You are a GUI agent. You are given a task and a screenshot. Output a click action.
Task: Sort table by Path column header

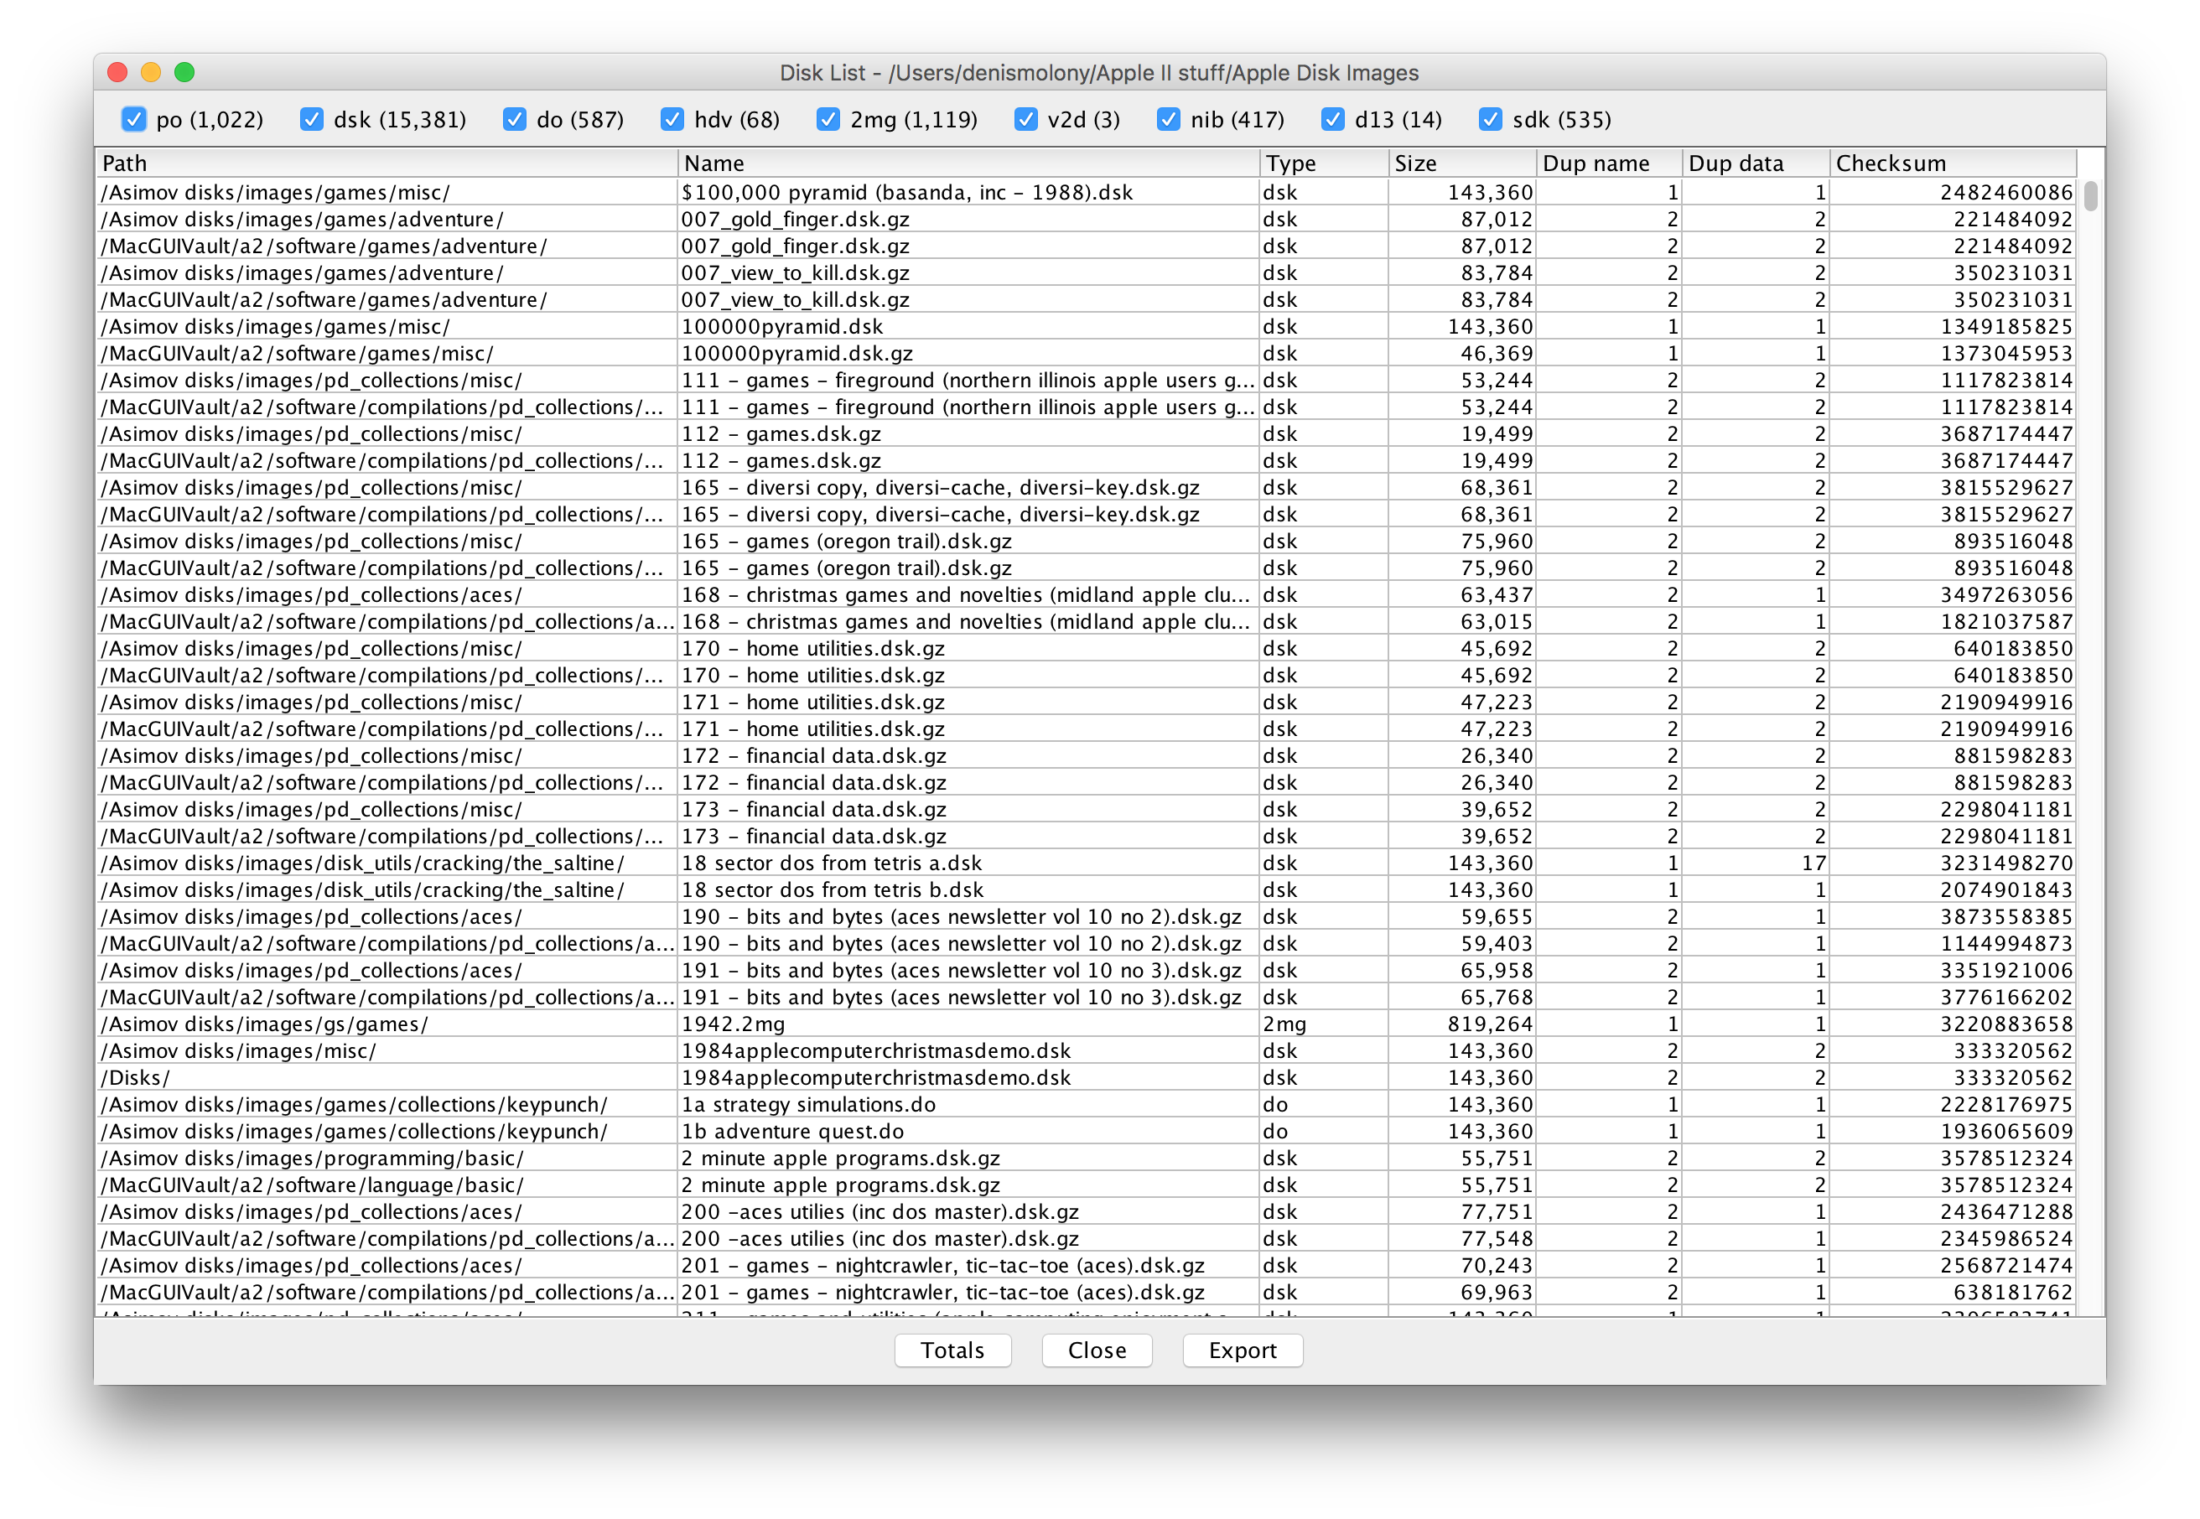(386, 163)
